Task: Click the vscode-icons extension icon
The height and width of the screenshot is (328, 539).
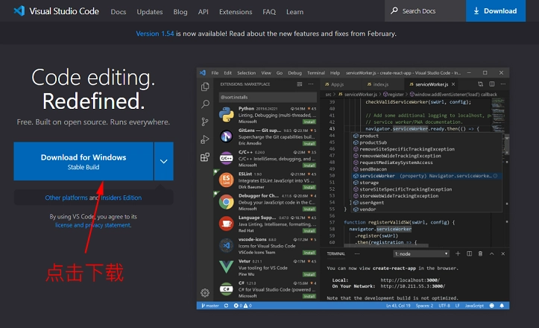Action: tap(226, 245)
